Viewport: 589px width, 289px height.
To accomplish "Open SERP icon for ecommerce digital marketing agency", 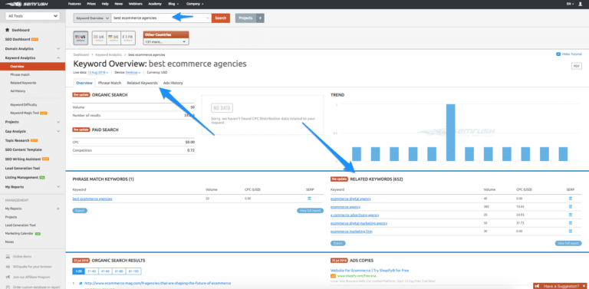I will point(571,223).
